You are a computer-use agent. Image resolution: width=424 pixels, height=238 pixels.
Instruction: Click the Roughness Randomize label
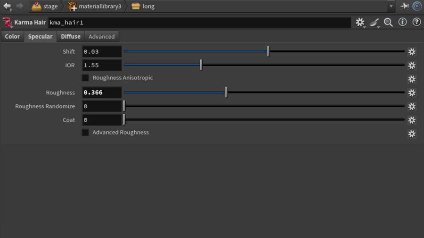pyautogui.click(x=45, y=106)
